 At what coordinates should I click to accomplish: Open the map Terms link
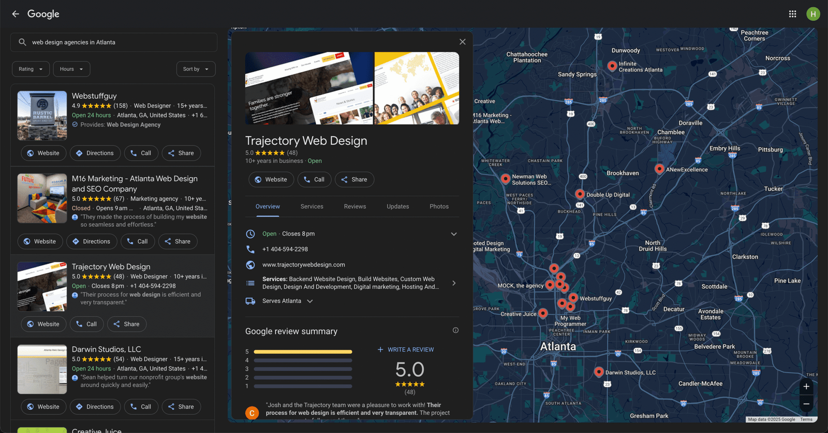(x=806, y=420)
